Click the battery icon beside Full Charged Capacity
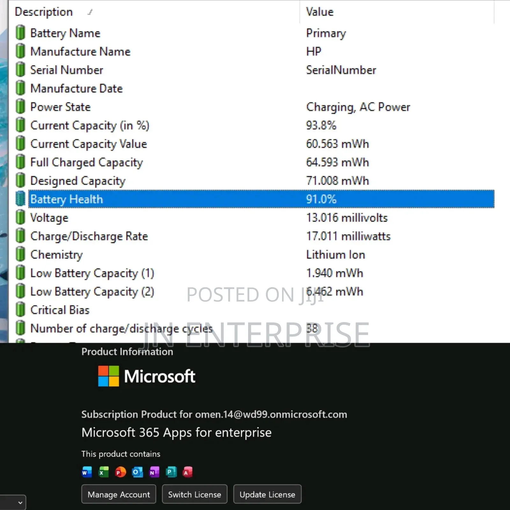510x510 pixels. pos(20,162)
